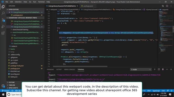Open the compare changes editor icon
This screenshot has width=174, height=97.
163,6
